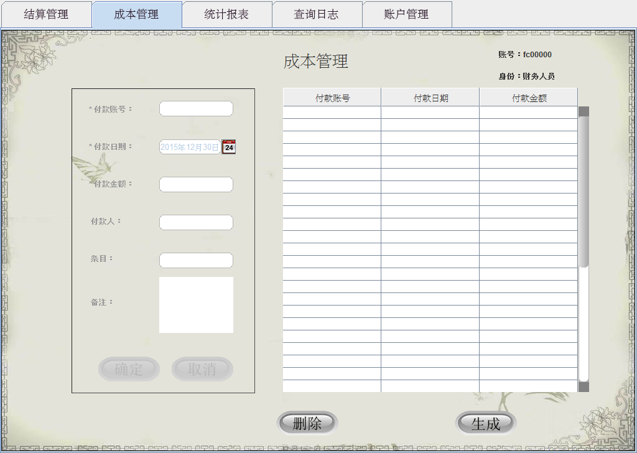
Task: Click the 付款日期 column header
Action: pos(430,96)
